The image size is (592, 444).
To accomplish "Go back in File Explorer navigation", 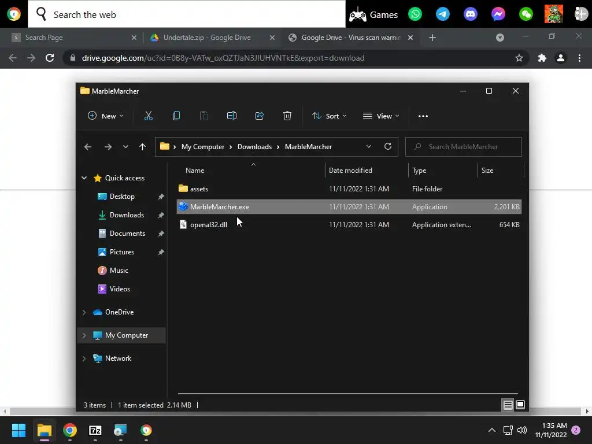I will click(x=88, y=147).
